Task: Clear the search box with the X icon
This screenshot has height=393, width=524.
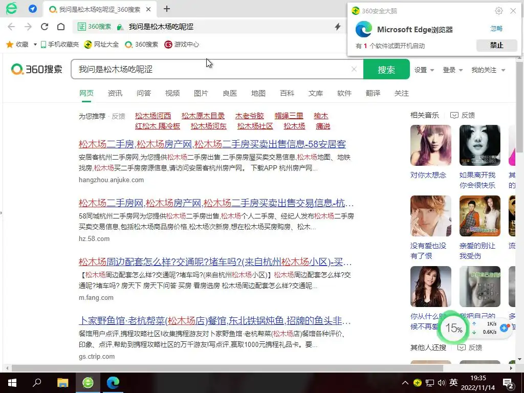Action: (354, 69)
